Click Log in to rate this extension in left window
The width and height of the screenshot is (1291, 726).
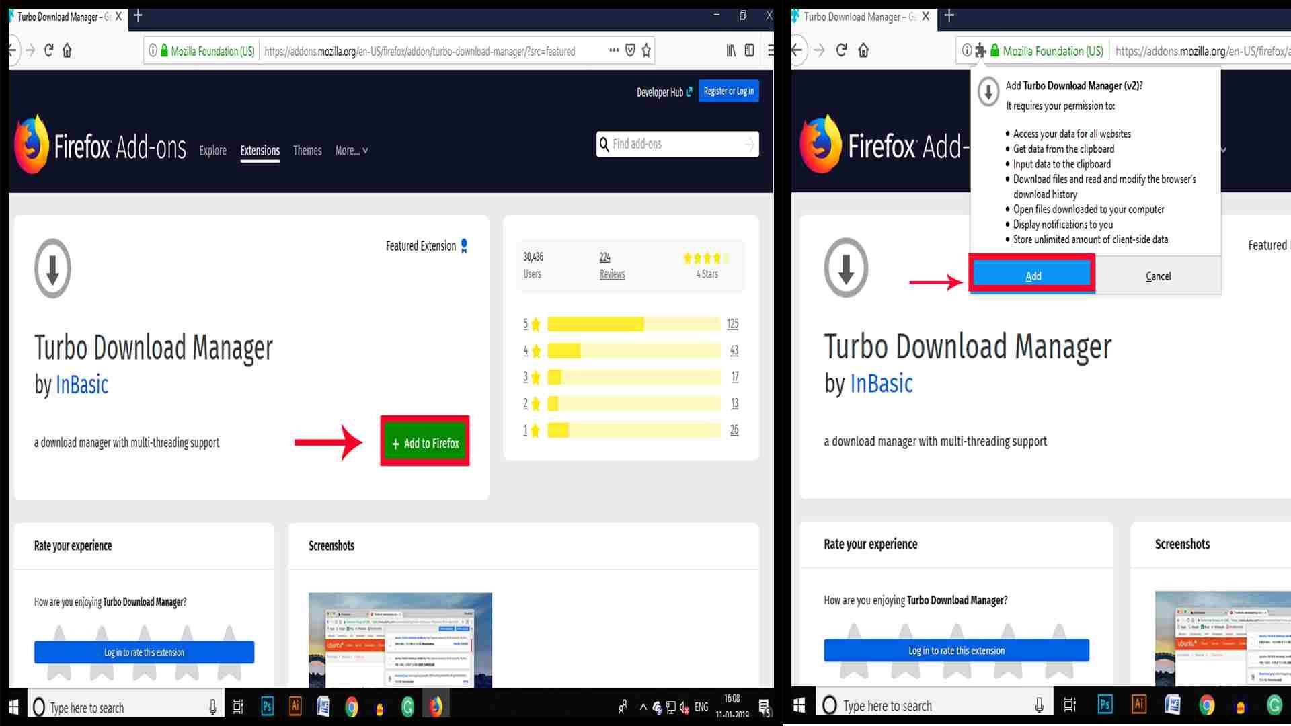tap(144, 652)
